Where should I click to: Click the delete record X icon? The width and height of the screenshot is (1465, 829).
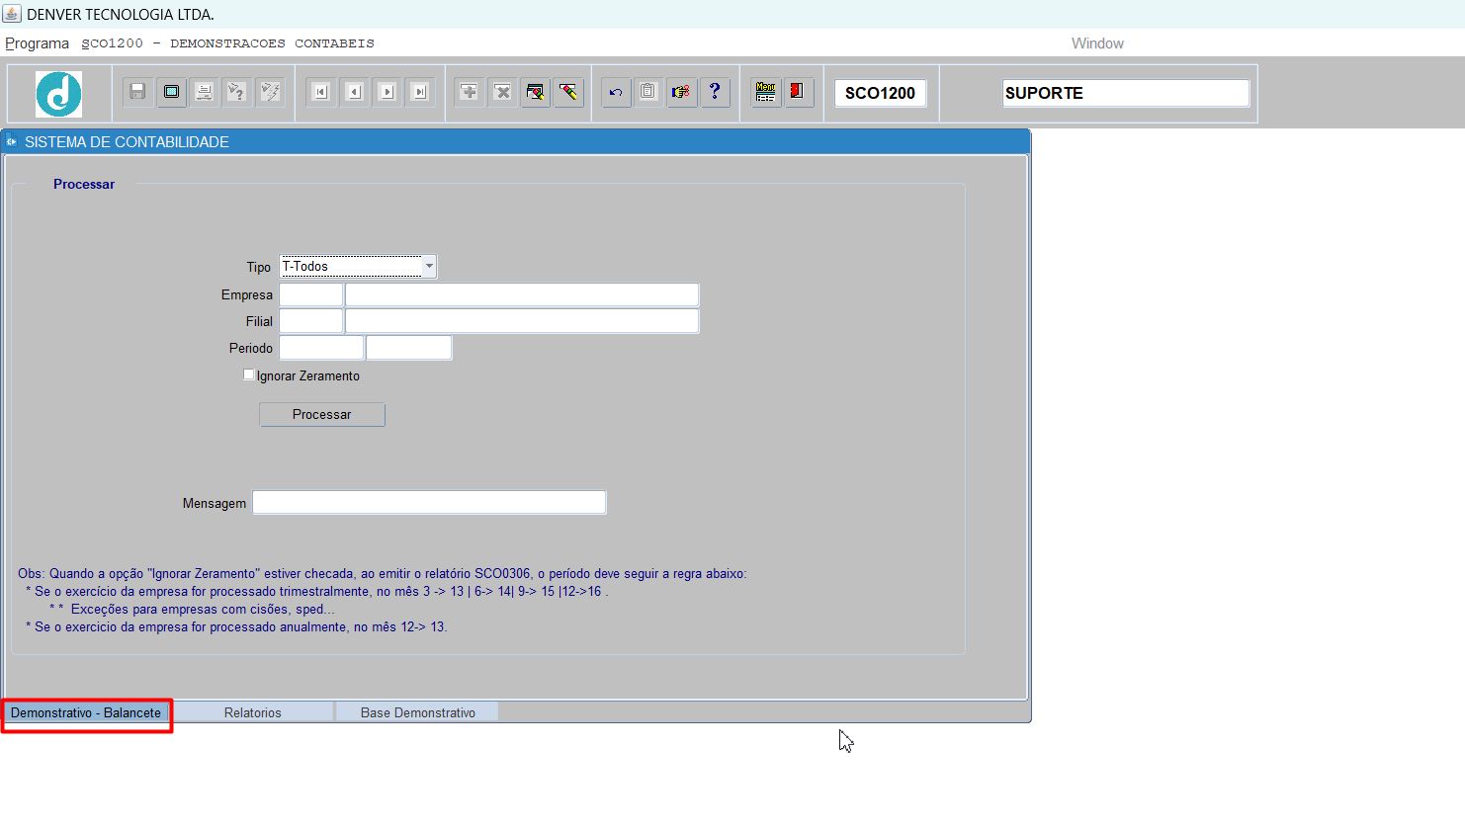tap(502, 92)
